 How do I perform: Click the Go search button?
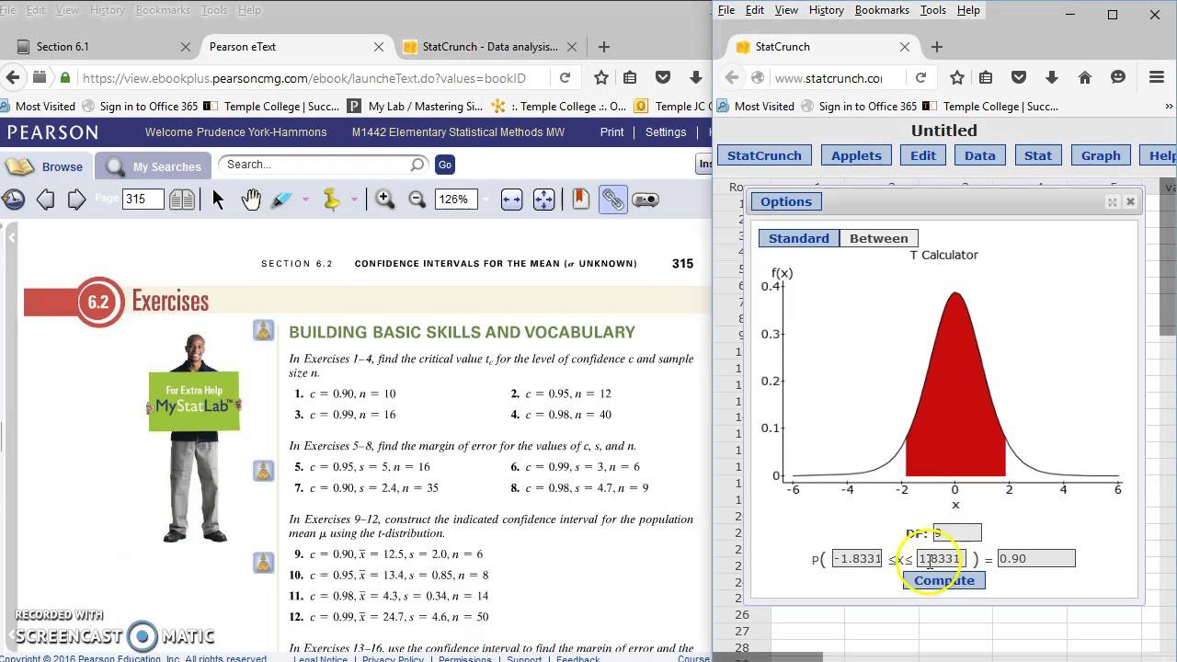pyautogui.click(x=445, y=165)
